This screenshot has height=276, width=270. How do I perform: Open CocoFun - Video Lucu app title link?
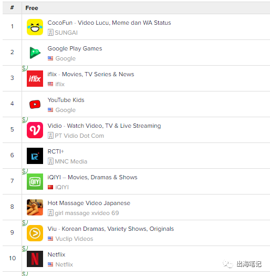109,23
